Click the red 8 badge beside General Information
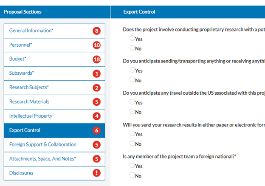Viewport: 265px width, 186px height. tap(97, 31)
